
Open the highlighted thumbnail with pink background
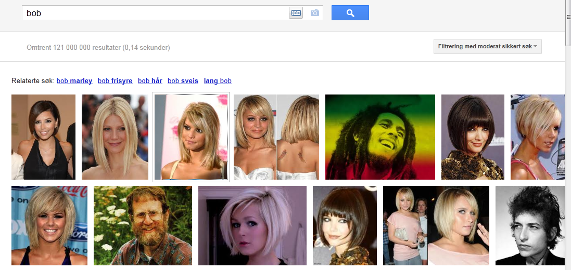tap(191, 137)
